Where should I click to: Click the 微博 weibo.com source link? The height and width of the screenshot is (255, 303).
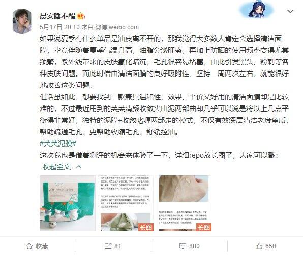pyautogui.click(x=117, y=27)
